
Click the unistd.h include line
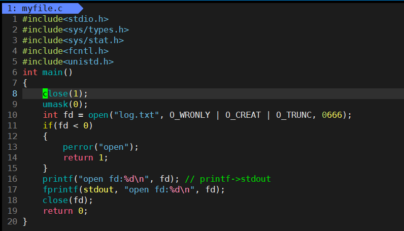68,62
